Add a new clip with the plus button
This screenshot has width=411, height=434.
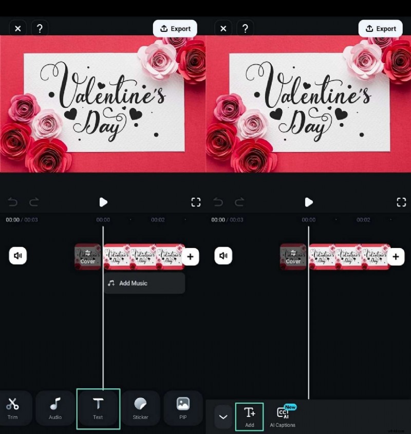click(191, 256)
